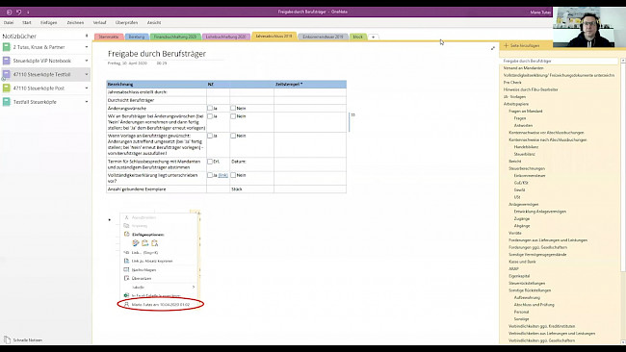The height and width of the screenshot is (352, 626).
Task: Collapse the 47110 Steuerköpfe Testfall notebook
Action: [87, 74]
